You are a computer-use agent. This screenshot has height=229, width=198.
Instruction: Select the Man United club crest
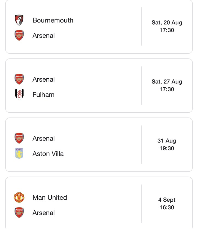point(19,197)
